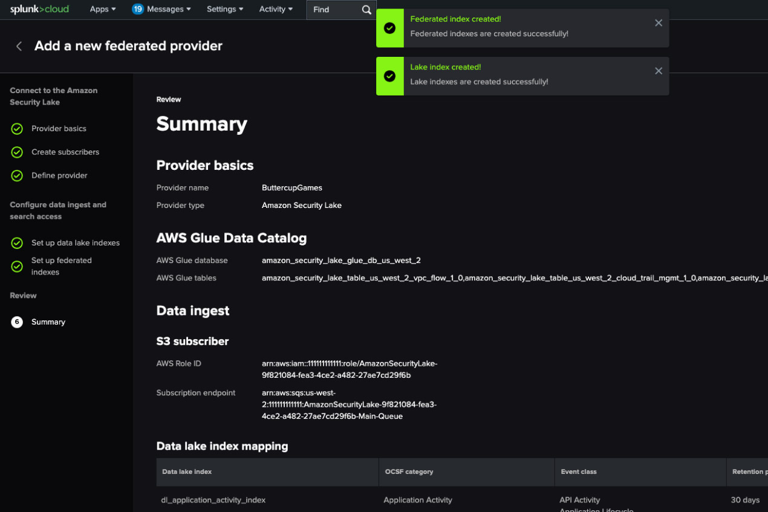This screenshot has width=768, height=512.
Task: Select Set up data lake indexes step
Action: click(76, 243)
